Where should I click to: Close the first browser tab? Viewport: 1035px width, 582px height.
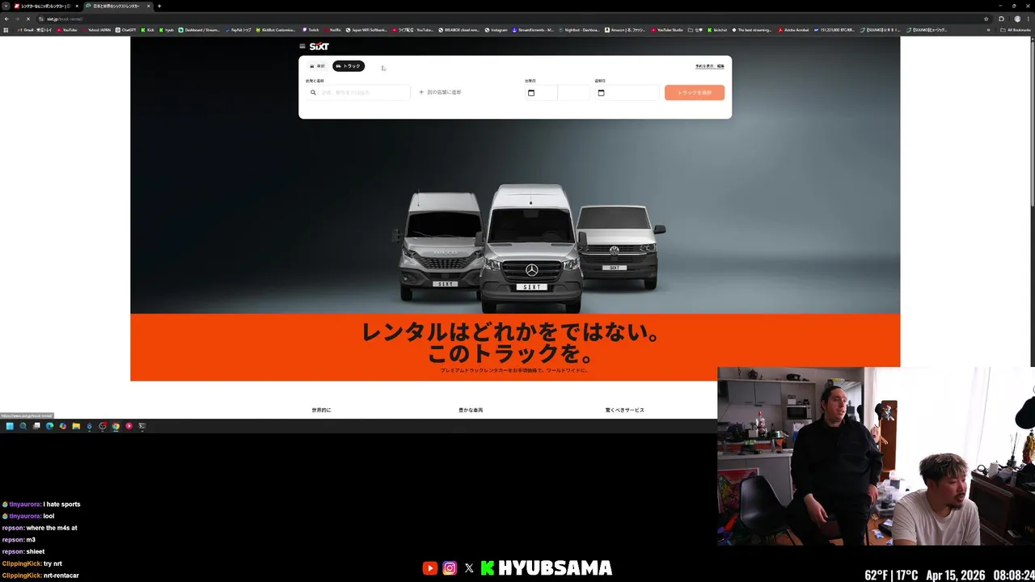tap(77, 6)
